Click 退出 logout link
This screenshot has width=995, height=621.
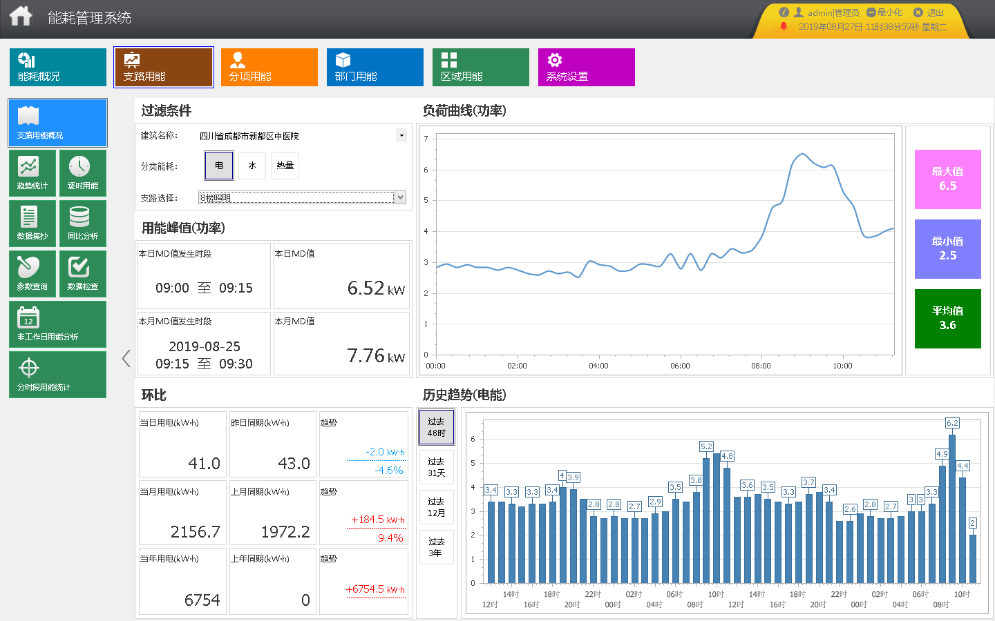tap(929, 12)
